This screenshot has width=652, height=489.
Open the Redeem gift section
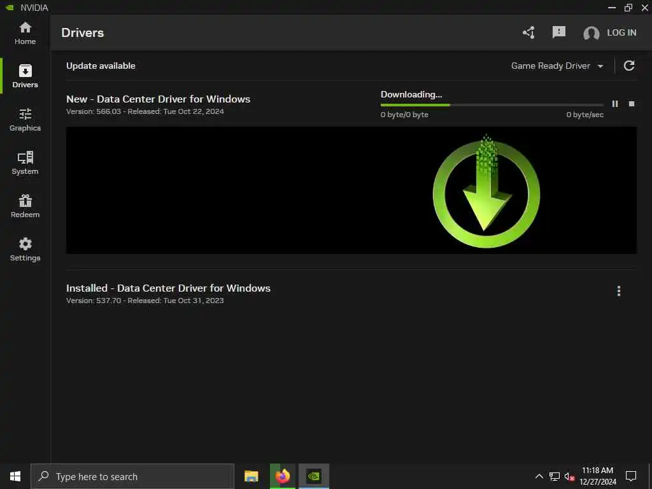[25, 206]
